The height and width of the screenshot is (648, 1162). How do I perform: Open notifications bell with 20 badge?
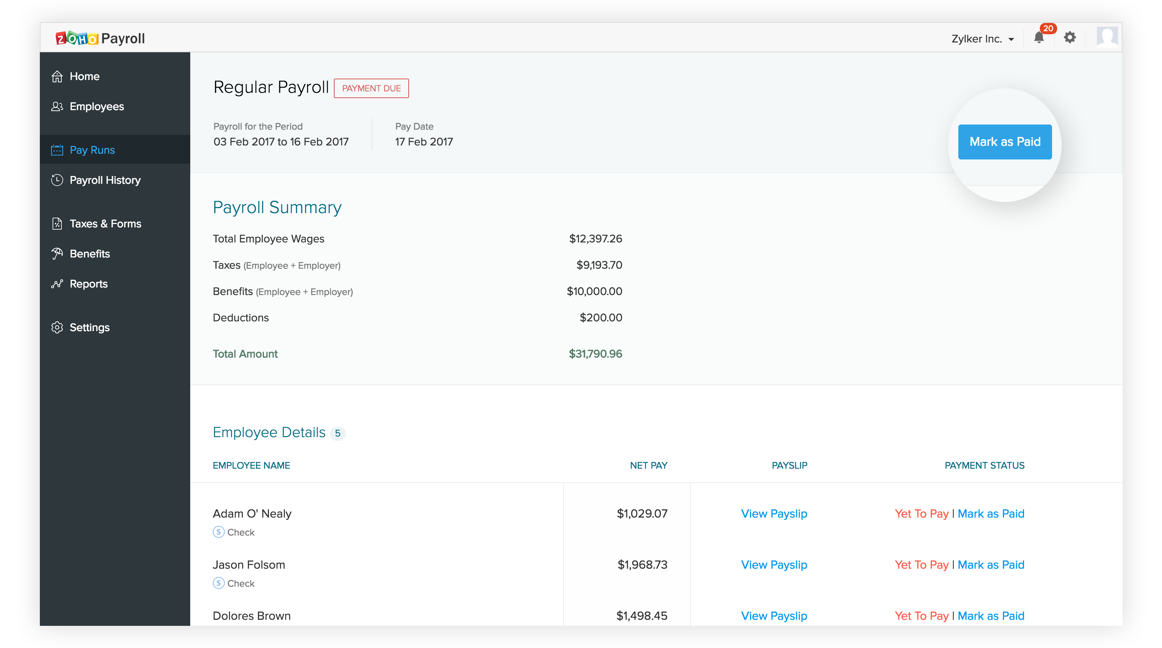coord(1039,38)
